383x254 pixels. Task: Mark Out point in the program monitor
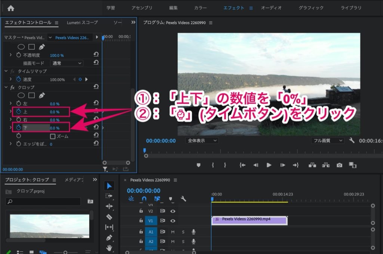tap(225, 165)
